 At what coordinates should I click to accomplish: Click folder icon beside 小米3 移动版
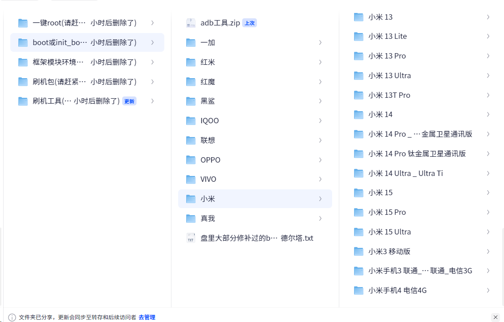tap(359, 251)
